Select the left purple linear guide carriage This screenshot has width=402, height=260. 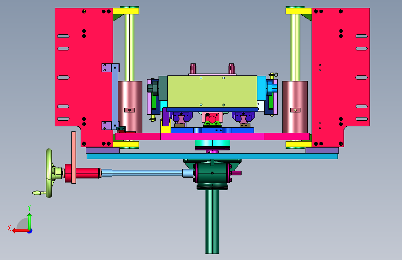(x=181, y=117)
